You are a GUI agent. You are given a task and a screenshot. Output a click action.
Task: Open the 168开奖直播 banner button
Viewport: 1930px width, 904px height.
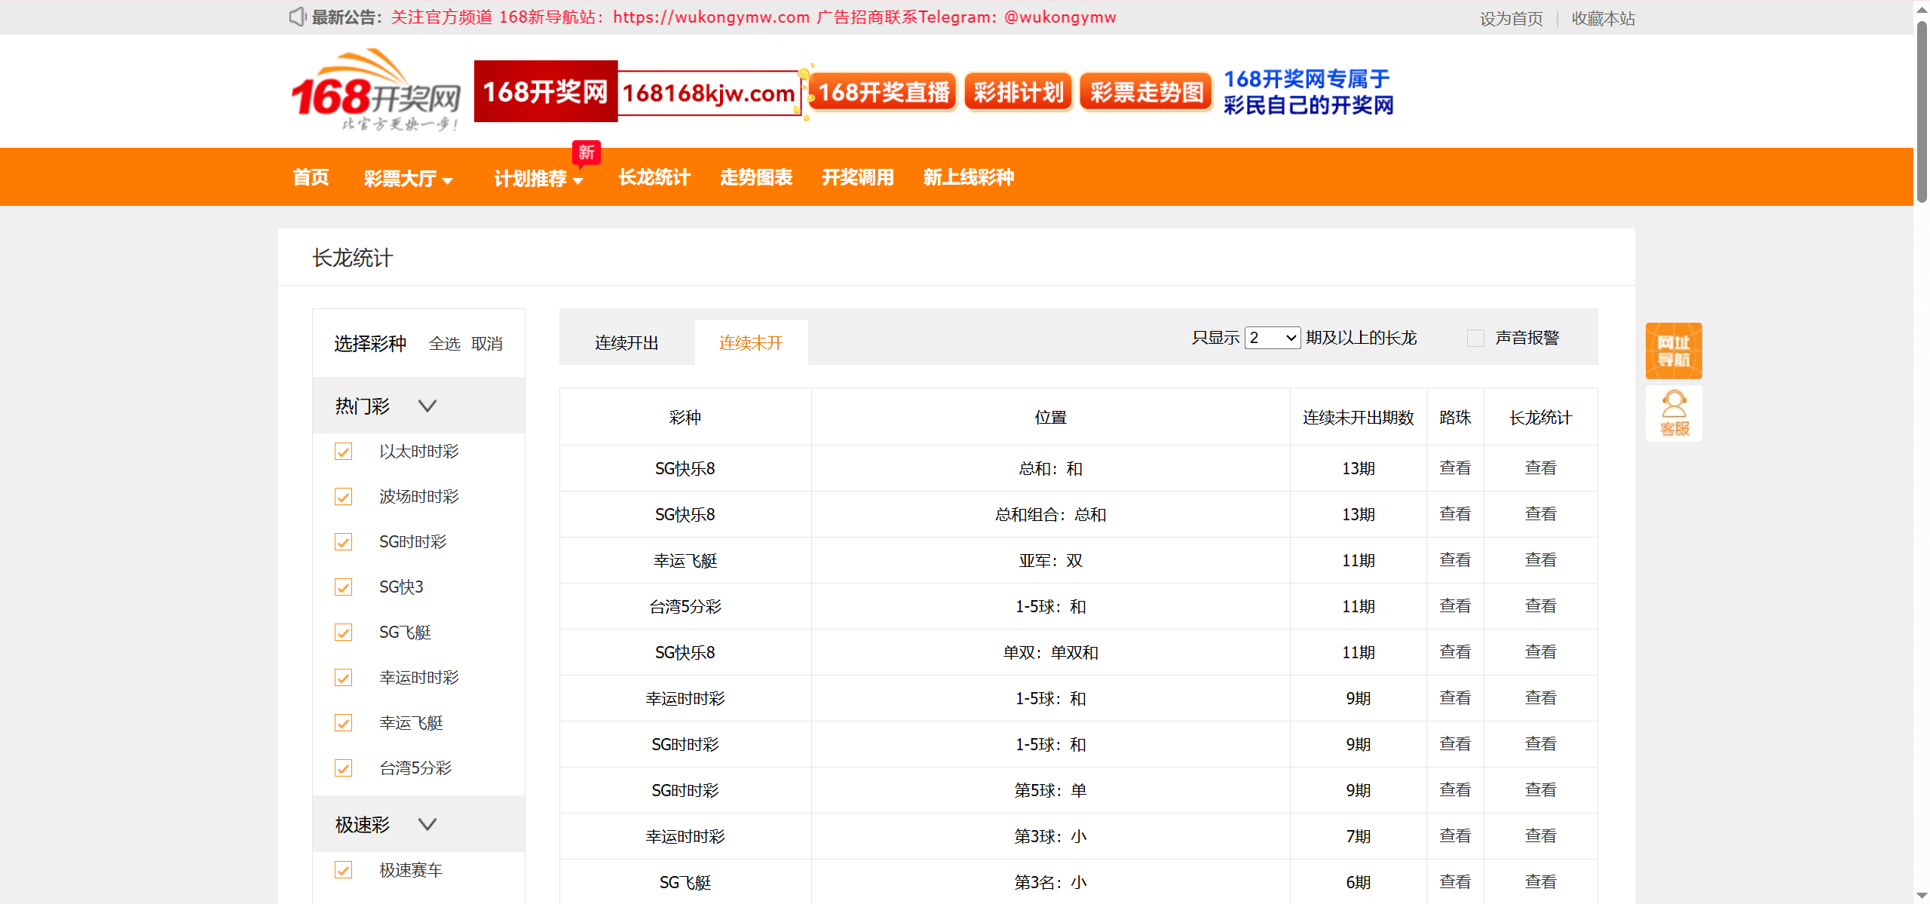tap(883, 93)
